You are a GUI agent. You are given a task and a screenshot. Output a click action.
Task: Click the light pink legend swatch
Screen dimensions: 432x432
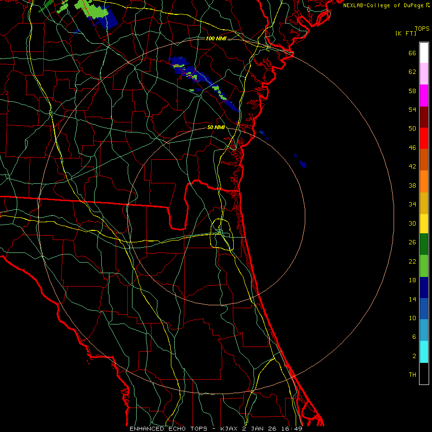coord(424,74)
